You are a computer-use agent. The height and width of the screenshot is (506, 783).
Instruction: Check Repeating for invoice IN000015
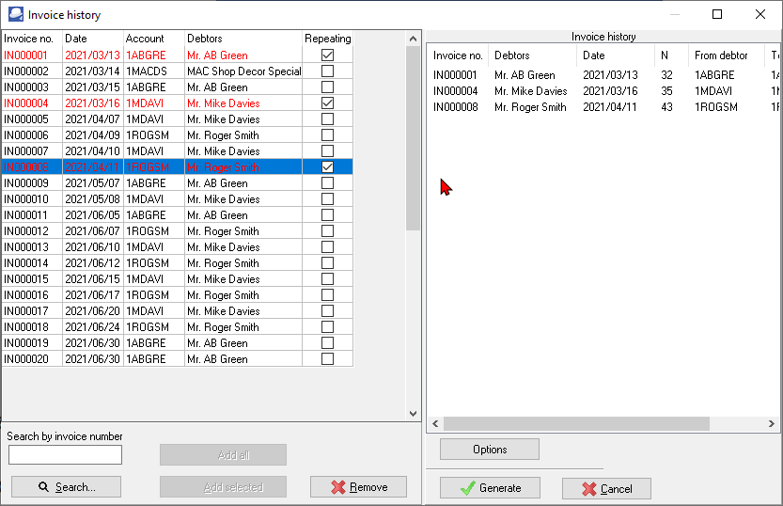click(327, 278)
